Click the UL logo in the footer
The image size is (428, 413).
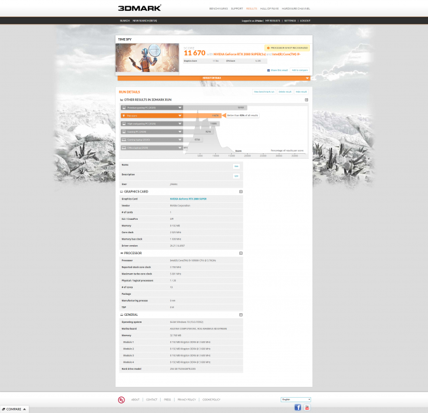[121, 400]
